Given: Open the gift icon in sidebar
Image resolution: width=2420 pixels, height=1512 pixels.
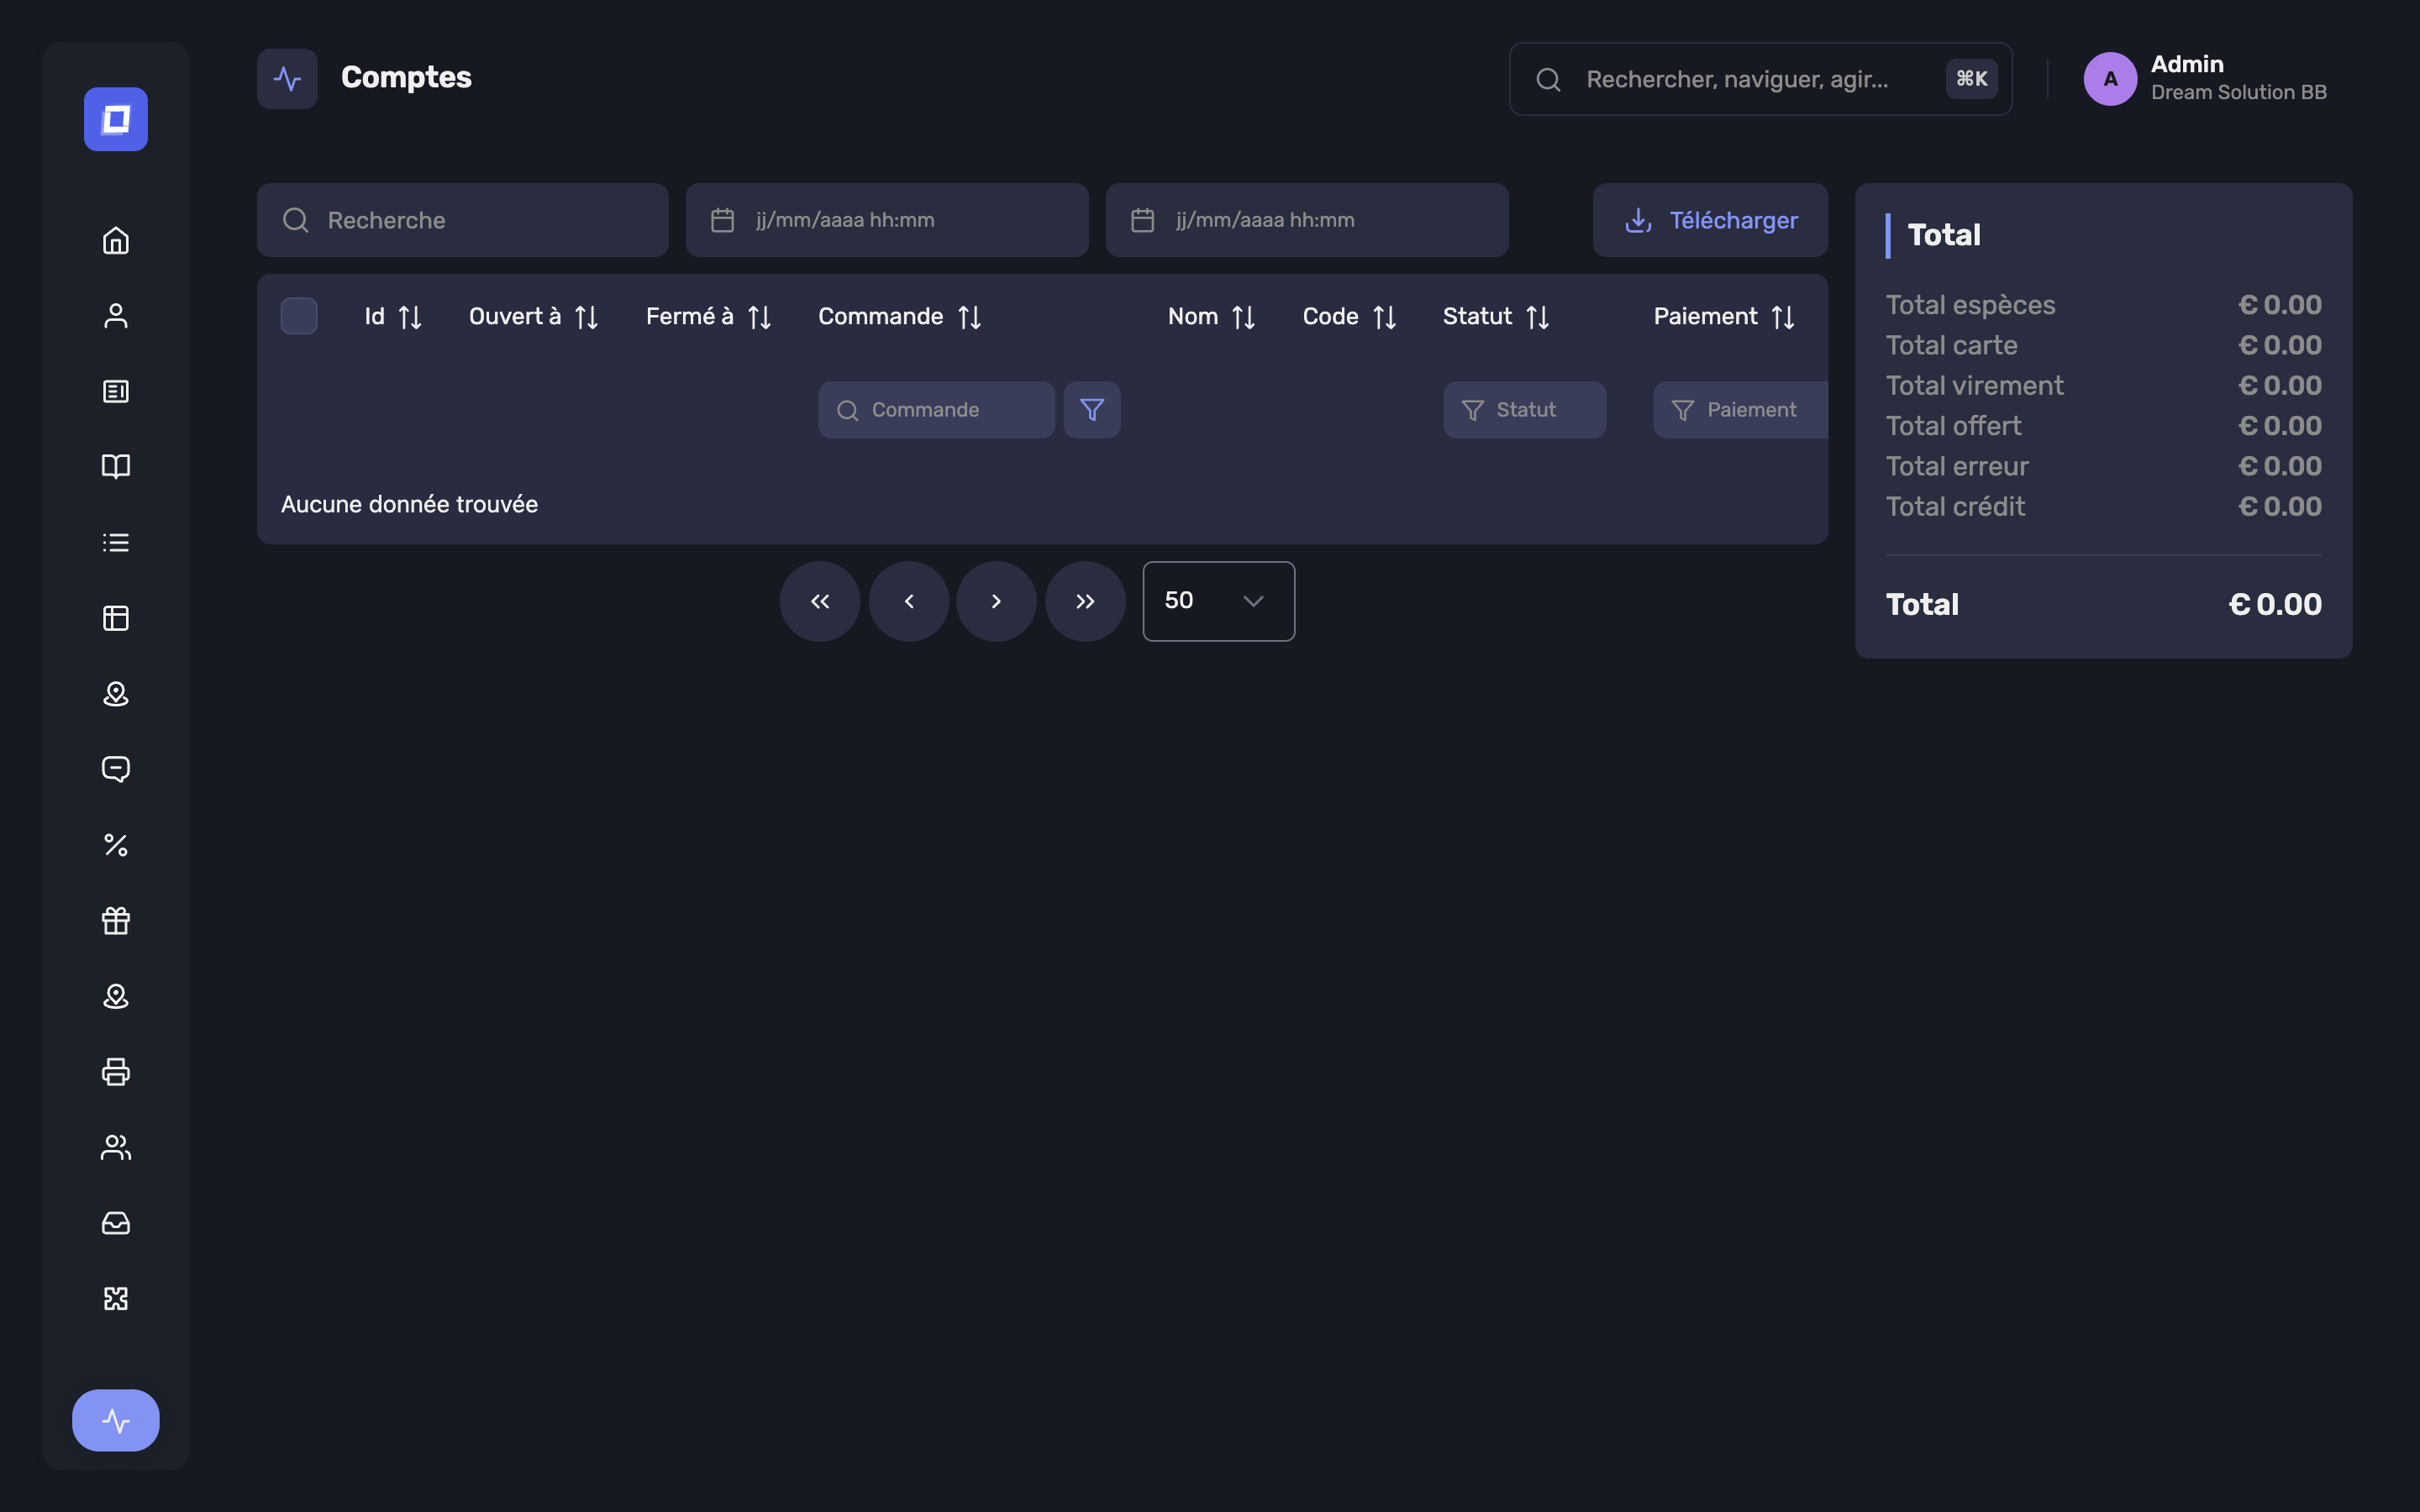Looking at the screenshot, I should [116, 920].
